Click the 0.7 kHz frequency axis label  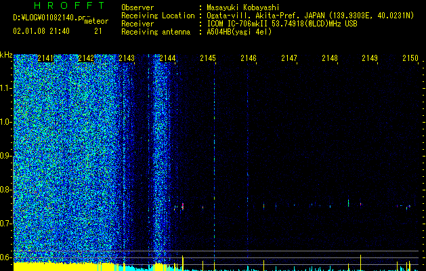5,224
